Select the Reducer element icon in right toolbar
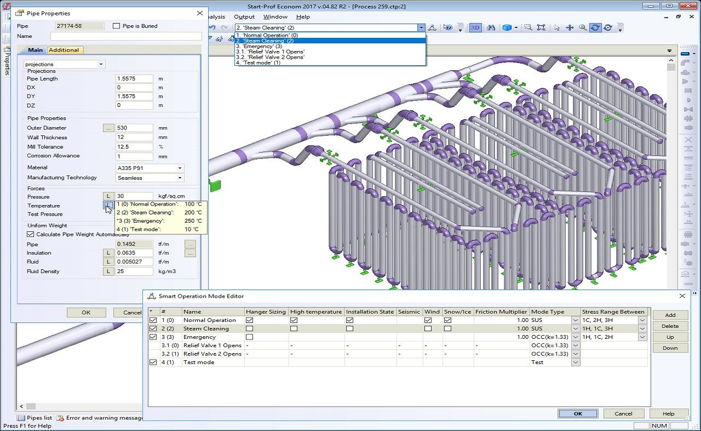The width and height of the screenshot is (701, 431). 686,82
